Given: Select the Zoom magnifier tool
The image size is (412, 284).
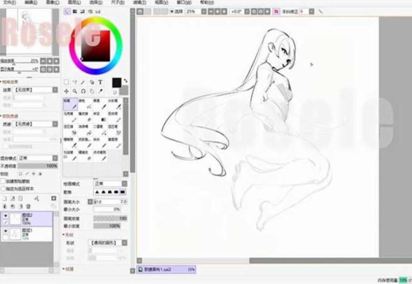Looking at the screenshot, I should tap(75, 91).
